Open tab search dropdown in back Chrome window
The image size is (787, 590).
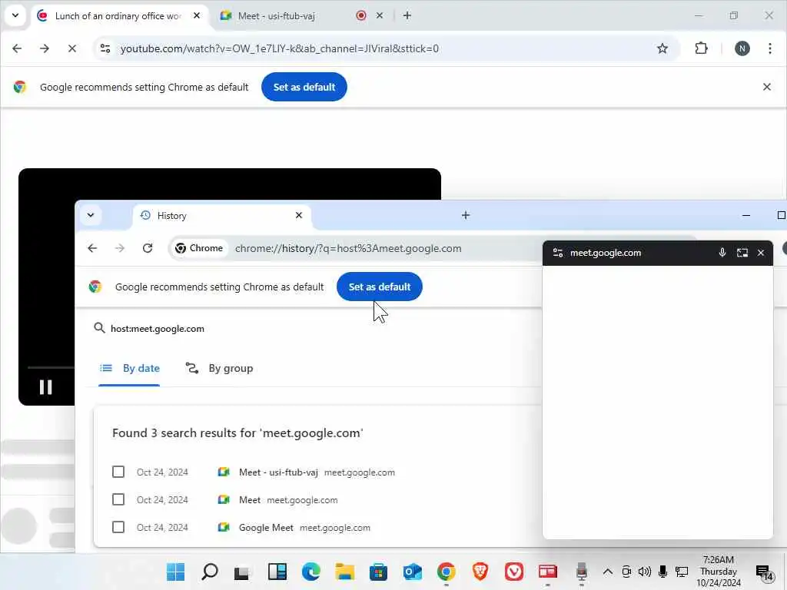coord(15,15)
